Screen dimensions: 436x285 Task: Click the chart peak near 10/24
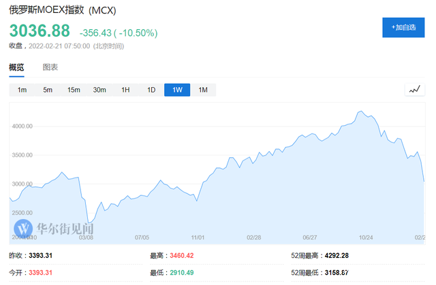pos(361,111)
